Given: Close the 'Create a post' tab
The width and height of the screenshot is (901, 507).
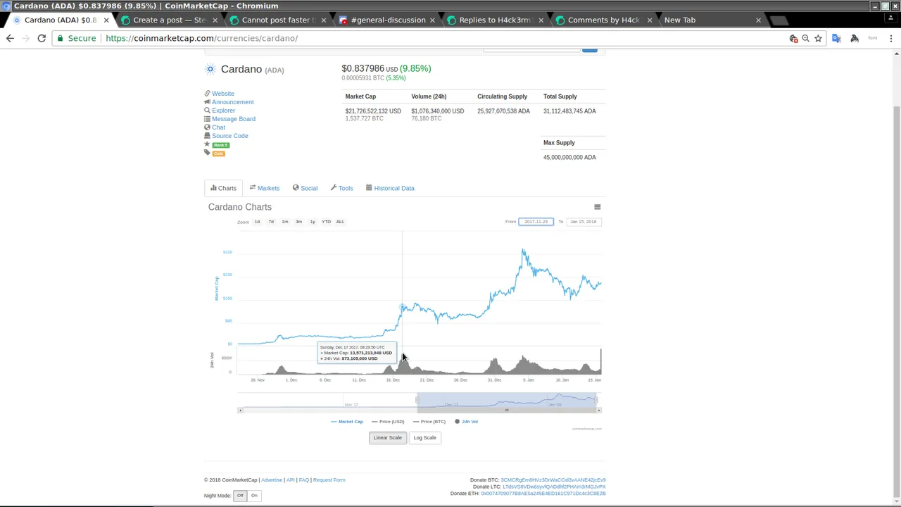Looking at the screenshot, I should pyautogui.click(x=215, y=20).
